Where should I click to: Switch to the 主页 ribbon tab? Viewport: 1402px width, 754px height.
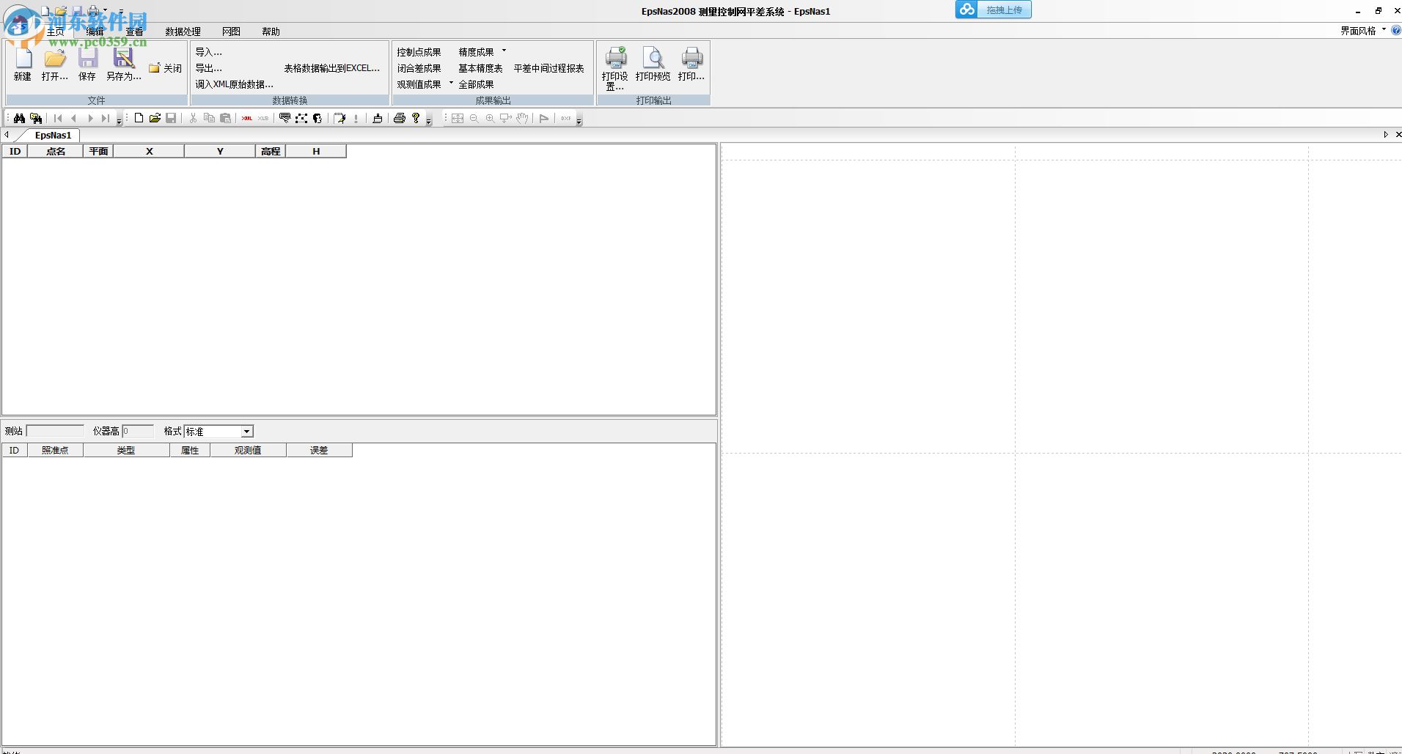(56, 32)
